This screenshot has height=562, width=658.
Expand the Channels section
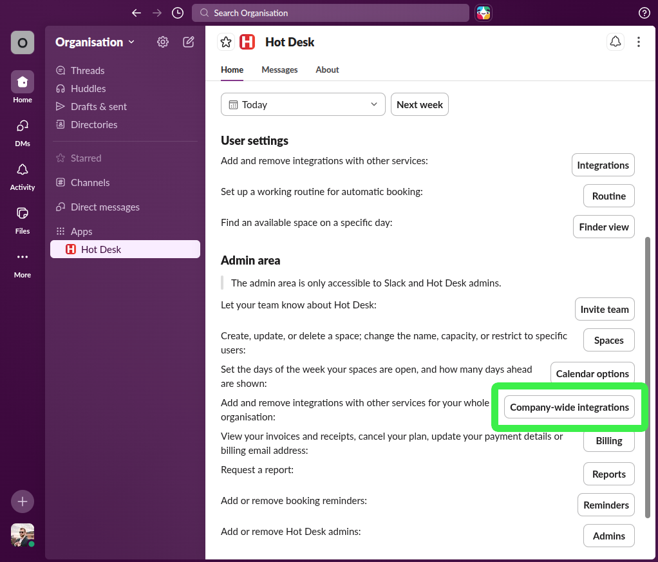tap(89, 182)
